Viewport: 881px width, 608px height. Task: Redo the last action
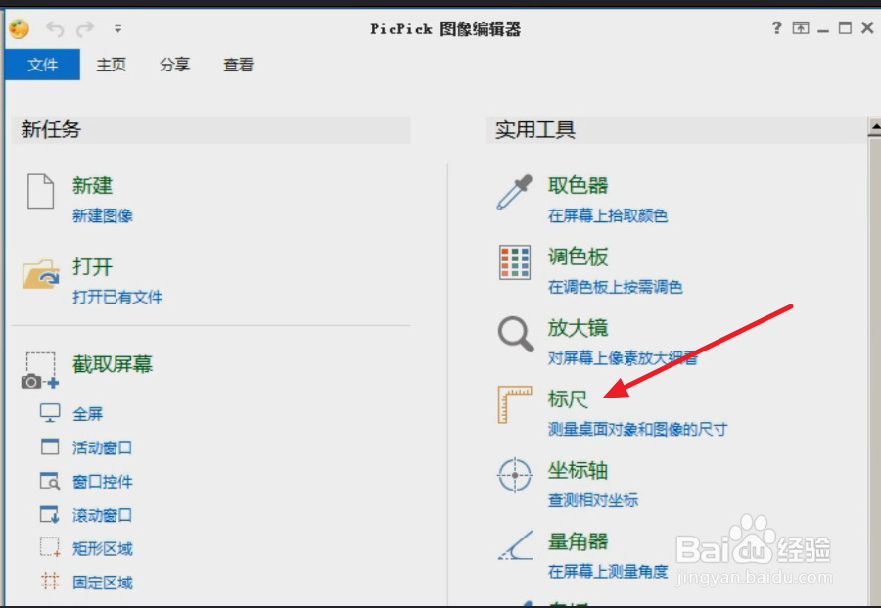click(x=85, y=28)
